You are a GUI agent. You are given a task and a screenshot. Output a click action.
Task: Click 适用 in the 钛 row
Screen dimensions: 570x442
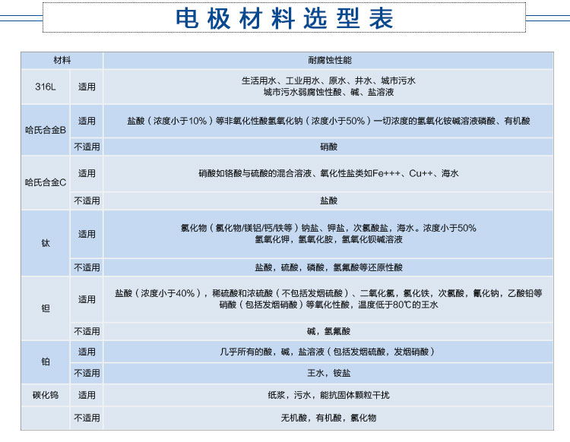(x=87, y=234)
